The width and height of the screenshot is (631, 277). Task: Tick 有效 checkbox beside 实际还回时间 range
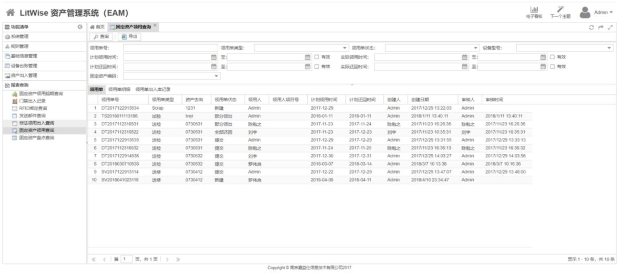pos(552,67)
